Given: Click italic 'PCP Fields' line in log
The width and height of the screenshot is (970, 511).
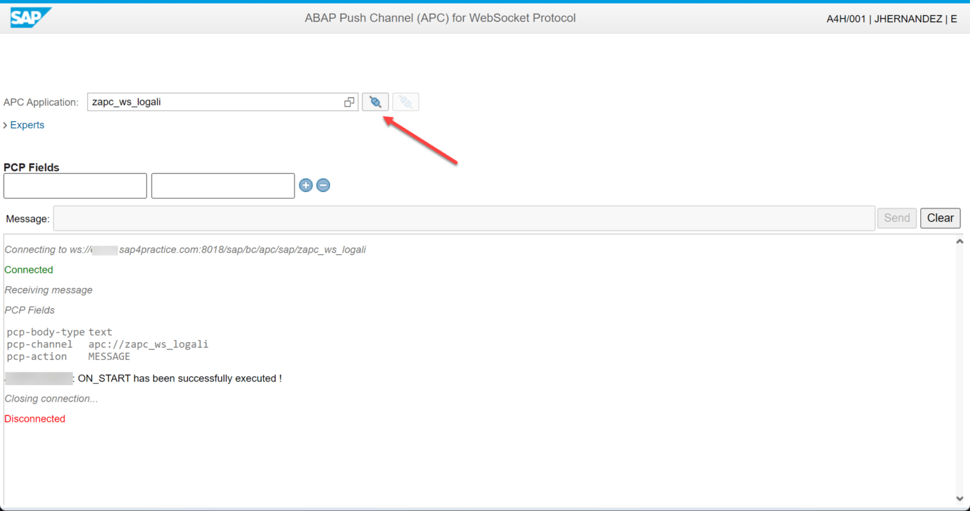Looking at the screenshot, I should pos(30,310).
